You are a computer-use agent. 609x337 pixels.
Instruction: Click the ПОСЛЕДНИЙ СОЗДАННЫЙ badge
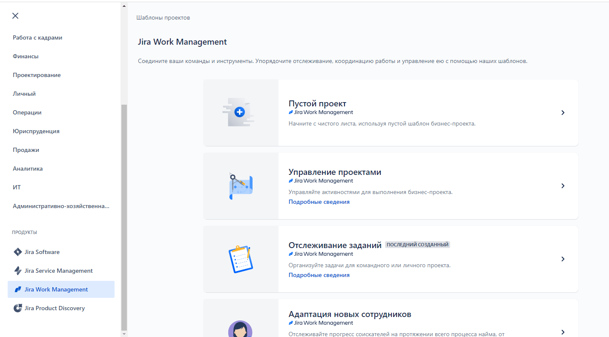pos(417,245)
